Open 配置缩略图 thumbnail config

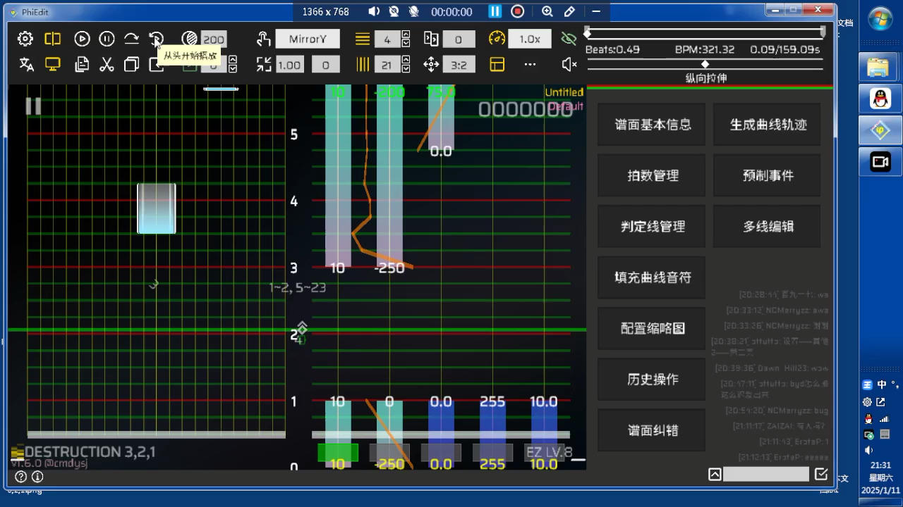652,328
